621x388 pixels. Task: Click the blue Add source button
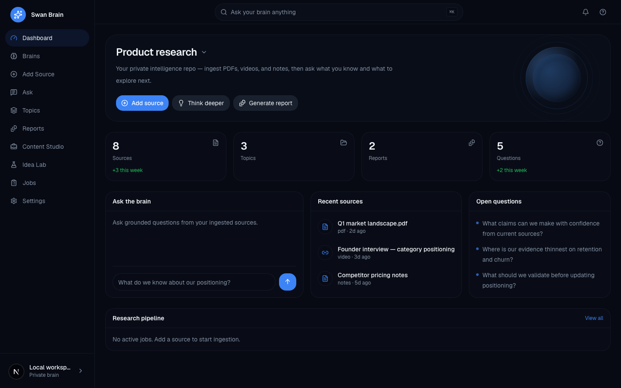tap(142, 103)
